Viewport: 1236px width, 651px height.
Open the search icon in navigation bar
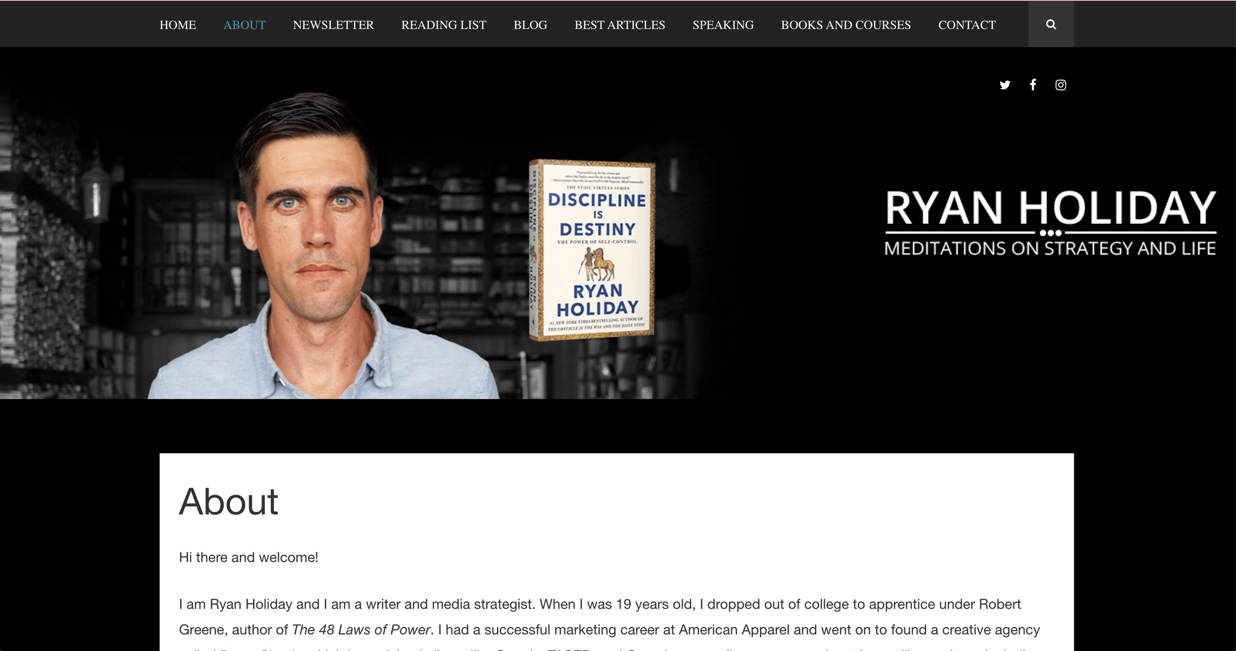coord(1051,24)
